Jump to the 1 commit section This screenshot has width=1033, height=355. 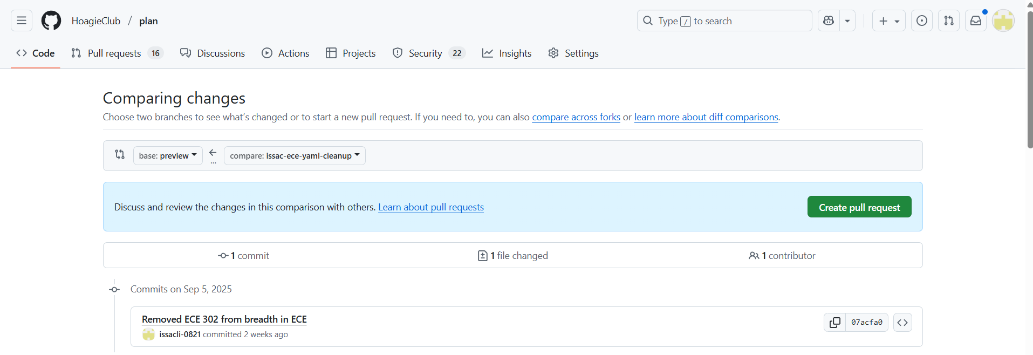(x=243, y=256)
